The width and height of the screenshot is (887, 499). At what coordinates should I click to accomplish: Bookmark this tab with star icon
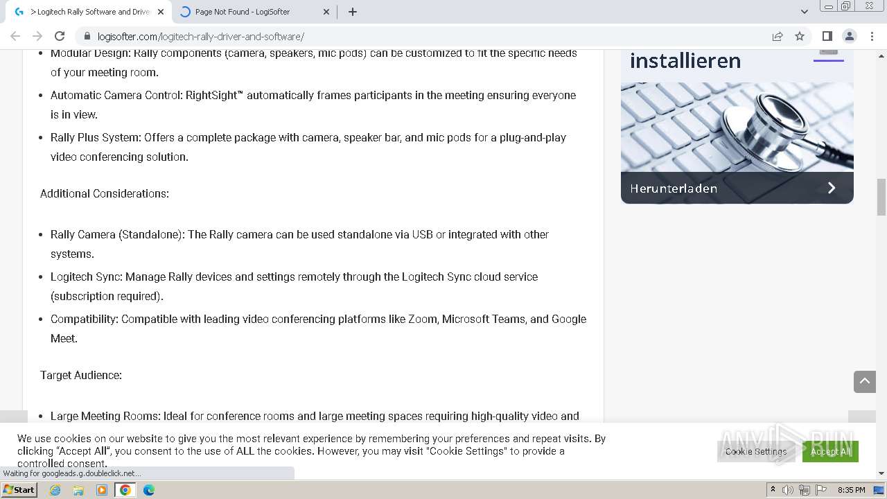(800, 36)
